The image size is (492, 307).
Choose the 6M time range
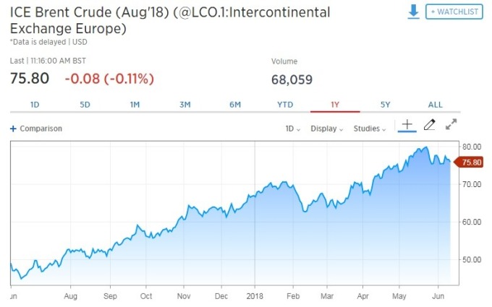pyautogui.click(x=235, y=105)
